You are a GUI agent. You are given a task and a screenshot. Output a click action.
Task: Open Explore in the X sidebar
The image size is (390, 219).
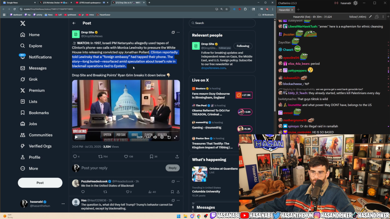click(31, 46)
